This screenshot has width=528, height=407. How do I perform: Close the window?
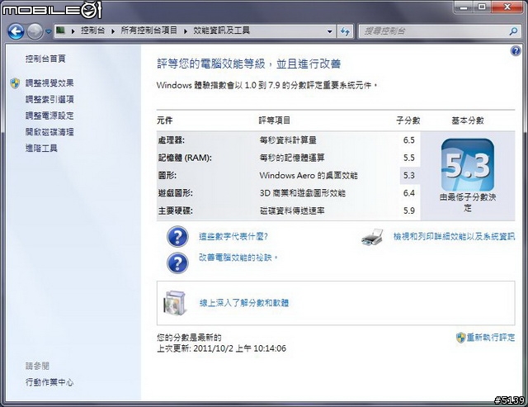click(507, 7)
